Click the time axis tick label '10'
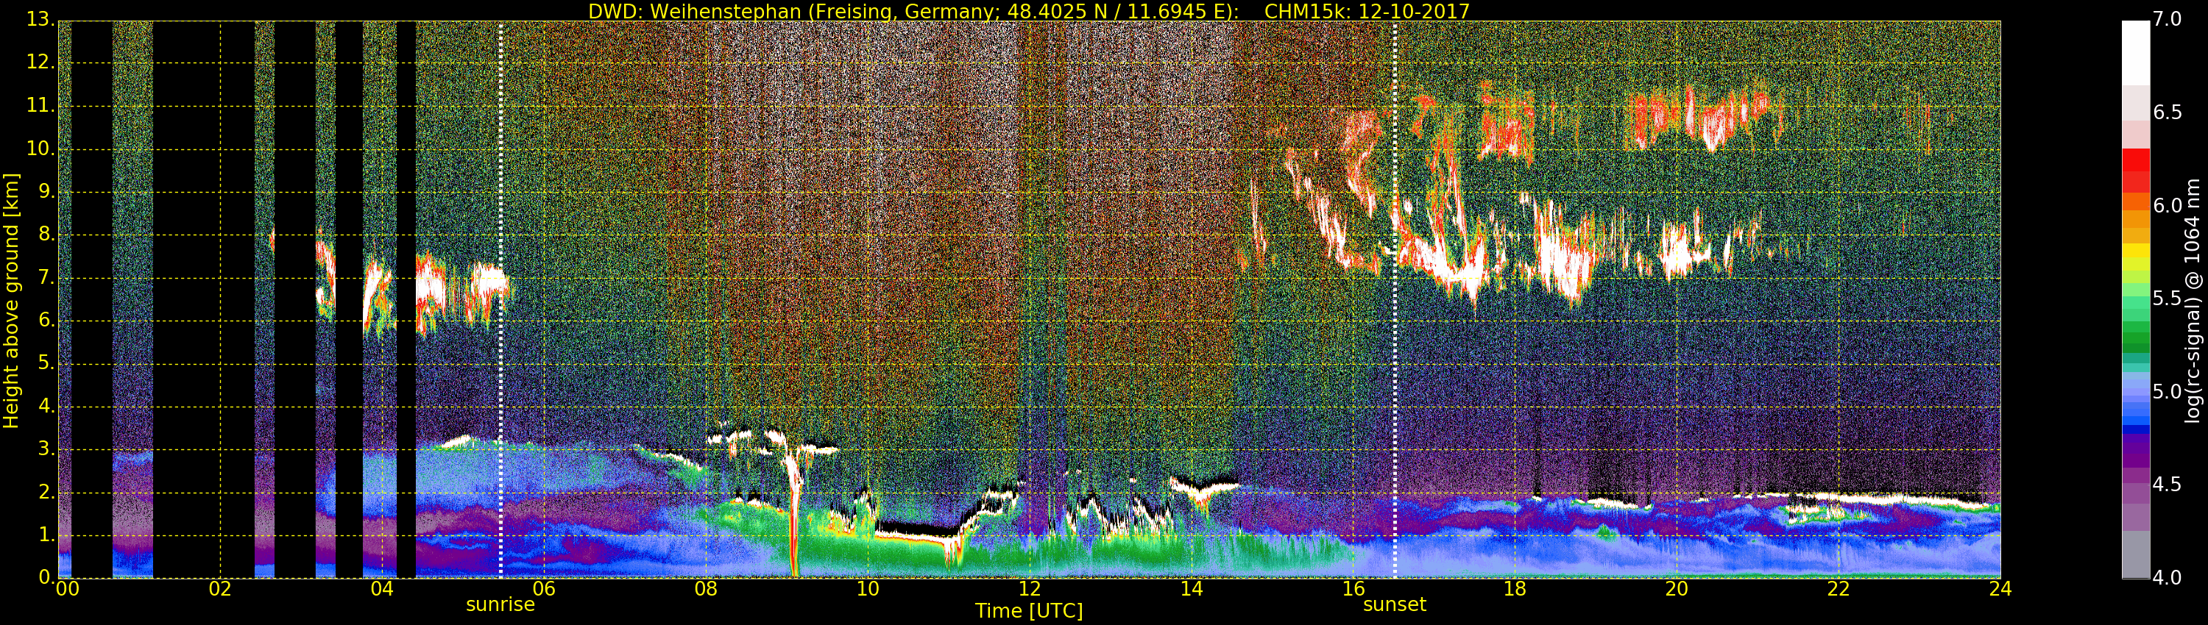This screenshot has width=2208, height=625. (868, 589)
